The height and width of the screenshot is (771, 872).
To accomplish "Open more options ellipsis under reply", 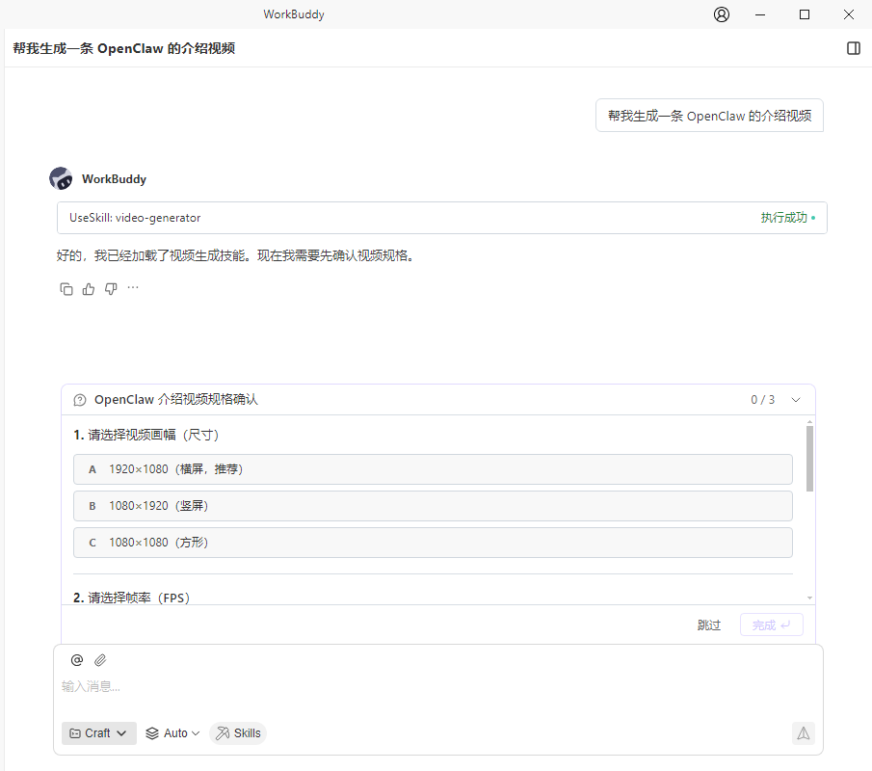I will [x=133, y=287].
